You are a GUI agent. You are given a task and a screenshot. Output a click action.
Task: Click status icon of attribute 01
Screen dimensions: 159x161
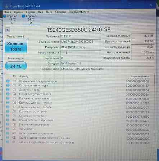8,81
